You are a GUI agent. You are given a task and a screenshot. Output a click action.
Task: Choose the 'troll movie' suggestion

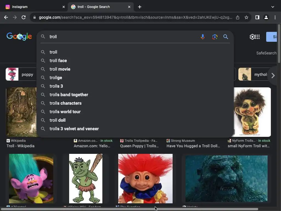click(x=135, y=69)
